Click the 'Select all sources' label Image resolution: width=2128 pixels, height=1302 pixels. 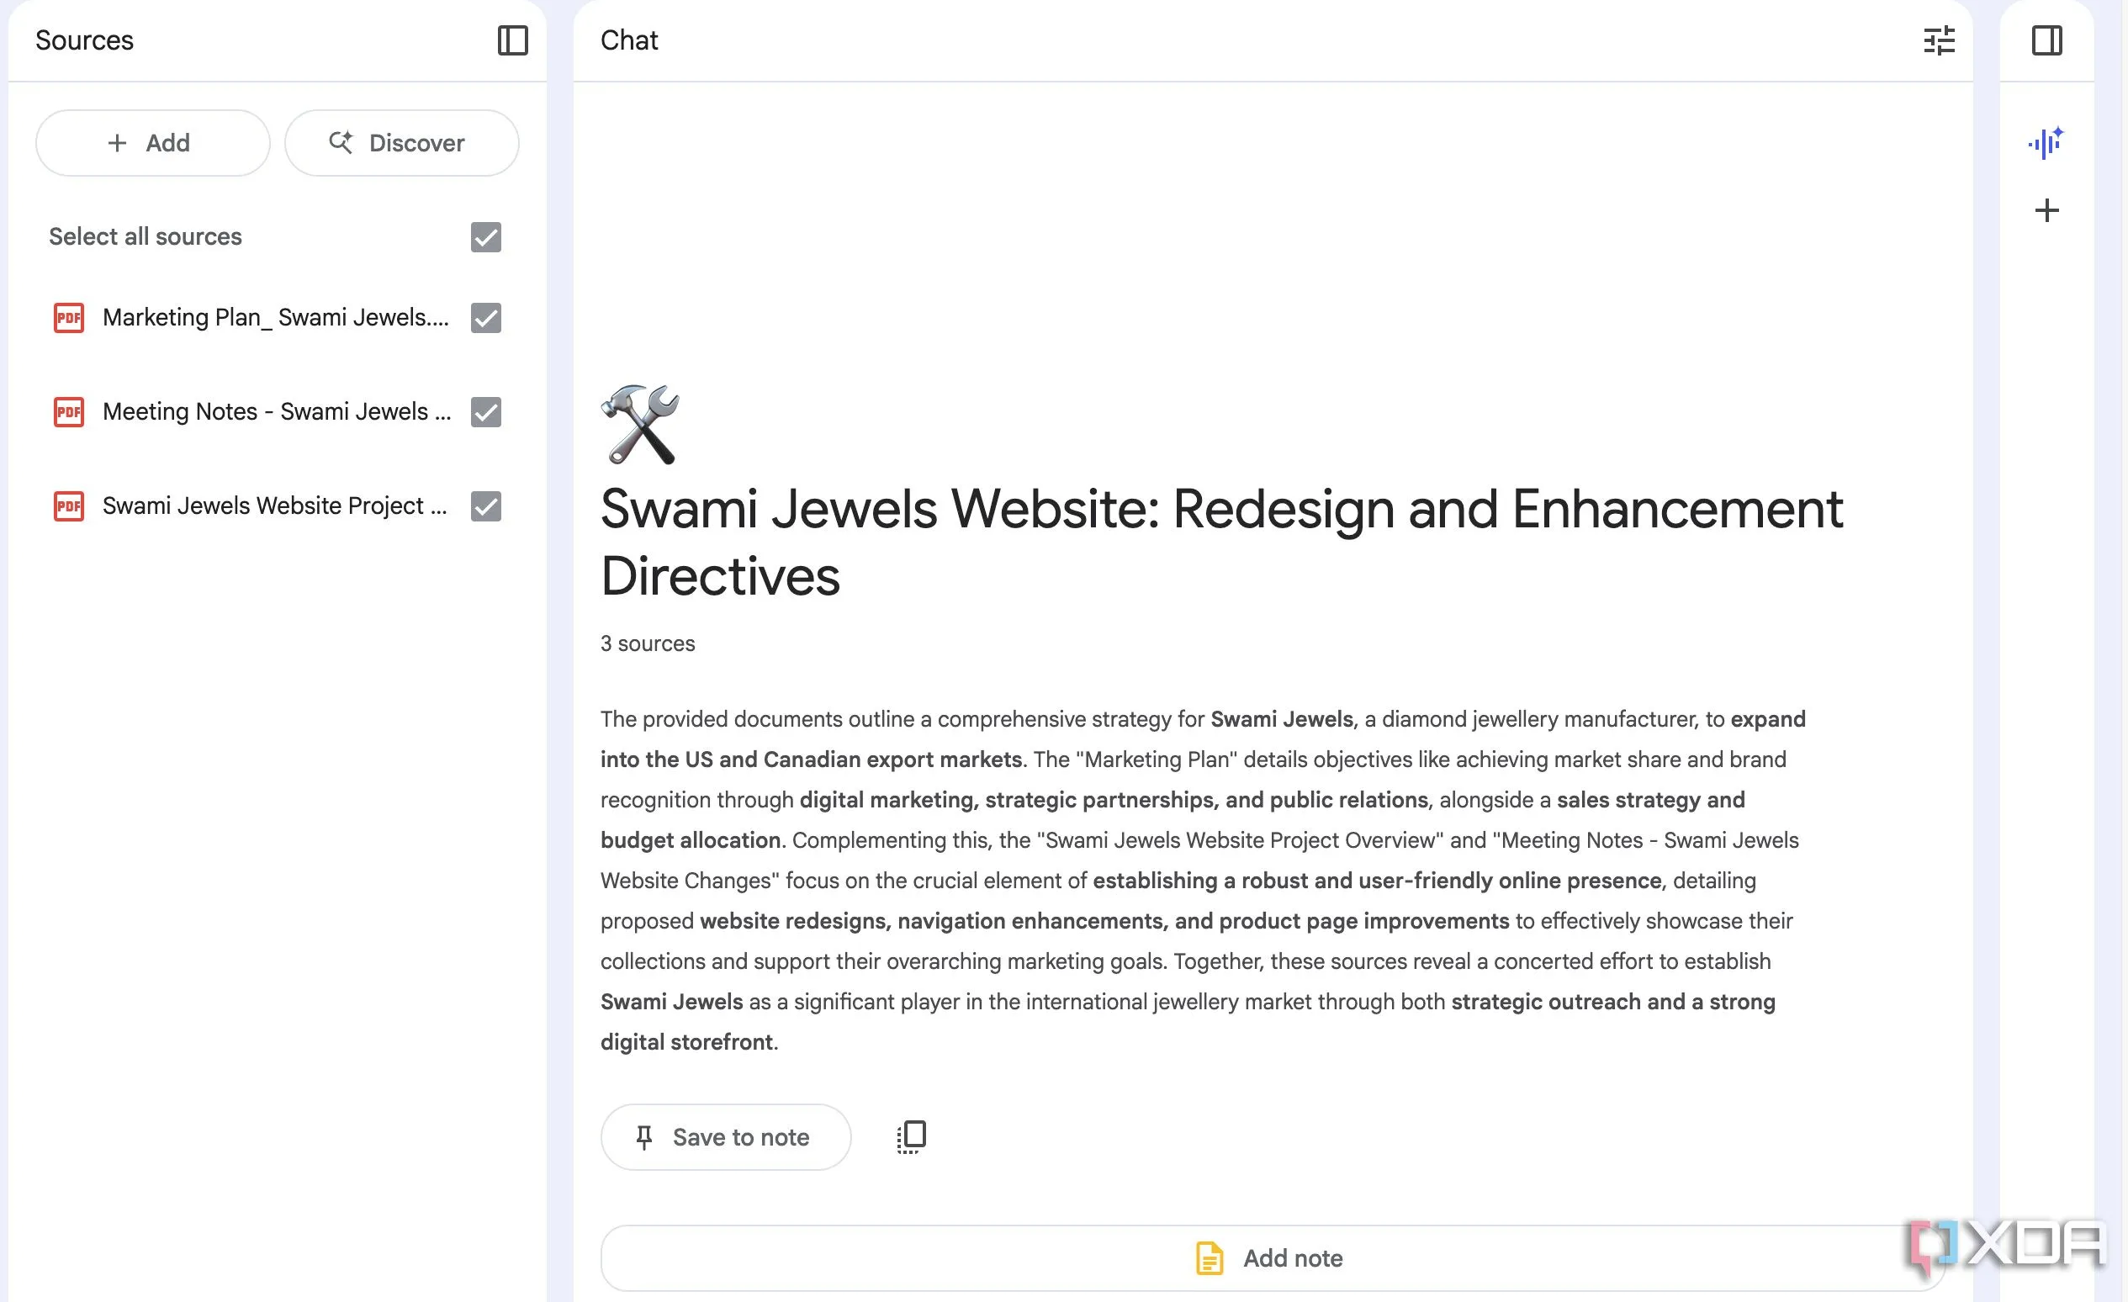(145, 236)
